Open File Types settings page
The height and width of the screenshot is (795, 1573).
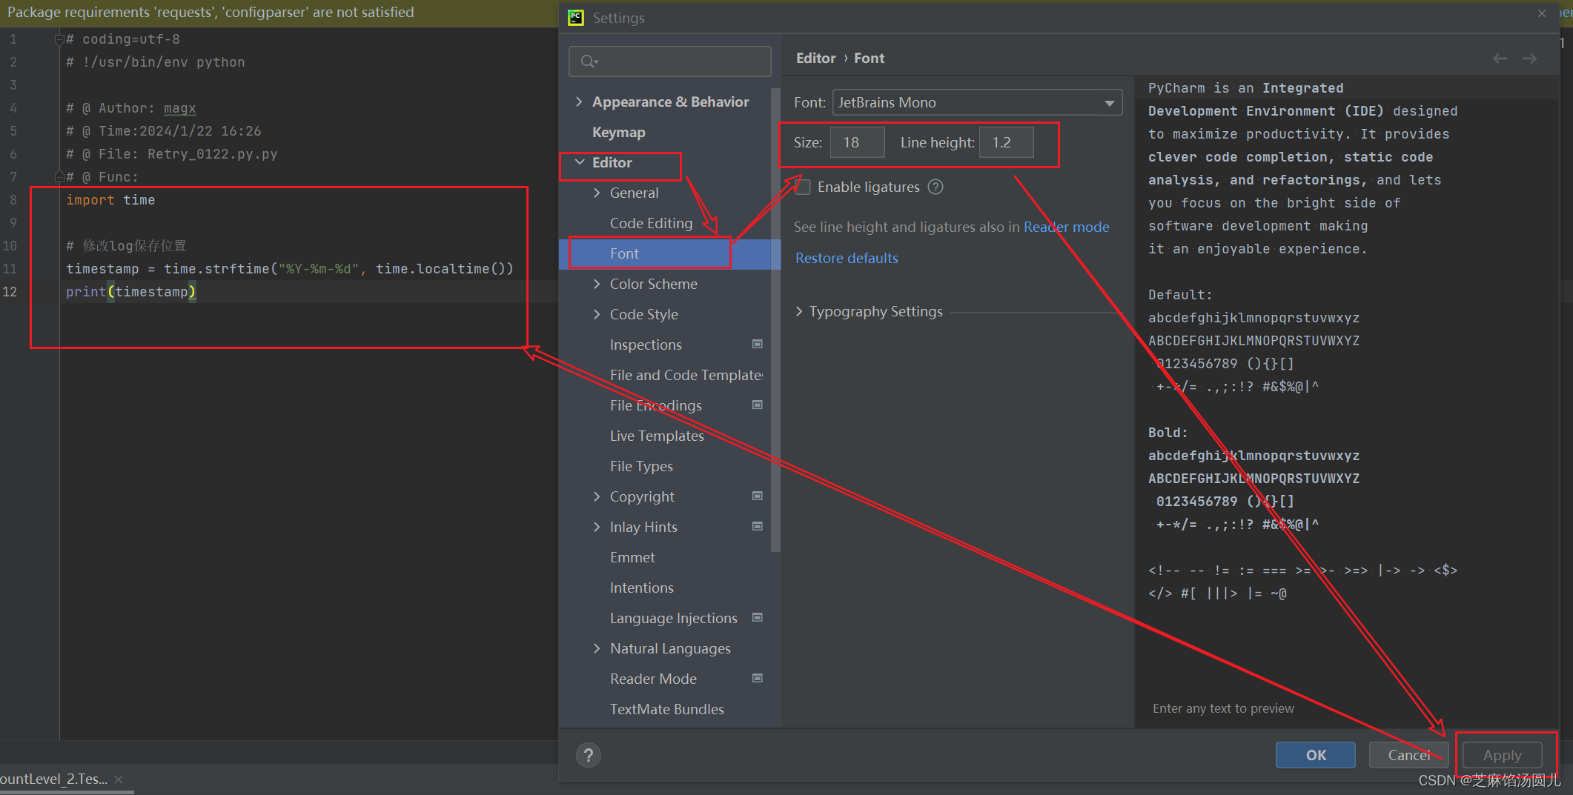[641, 466]
